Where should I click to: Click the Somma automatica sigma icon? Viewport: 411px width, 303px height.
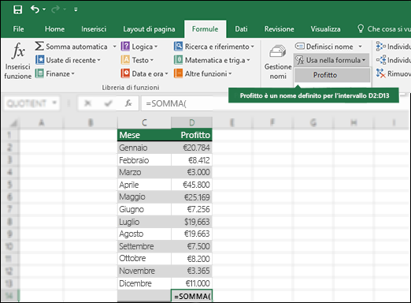(x=39, y=47)
